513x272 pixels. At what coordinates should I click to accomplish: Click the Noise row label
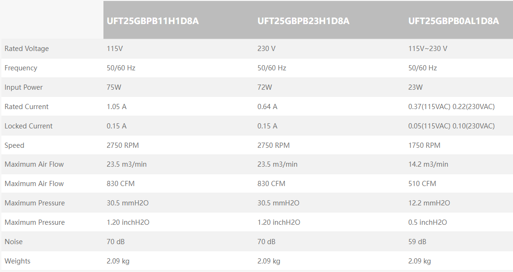coord(14,242)
